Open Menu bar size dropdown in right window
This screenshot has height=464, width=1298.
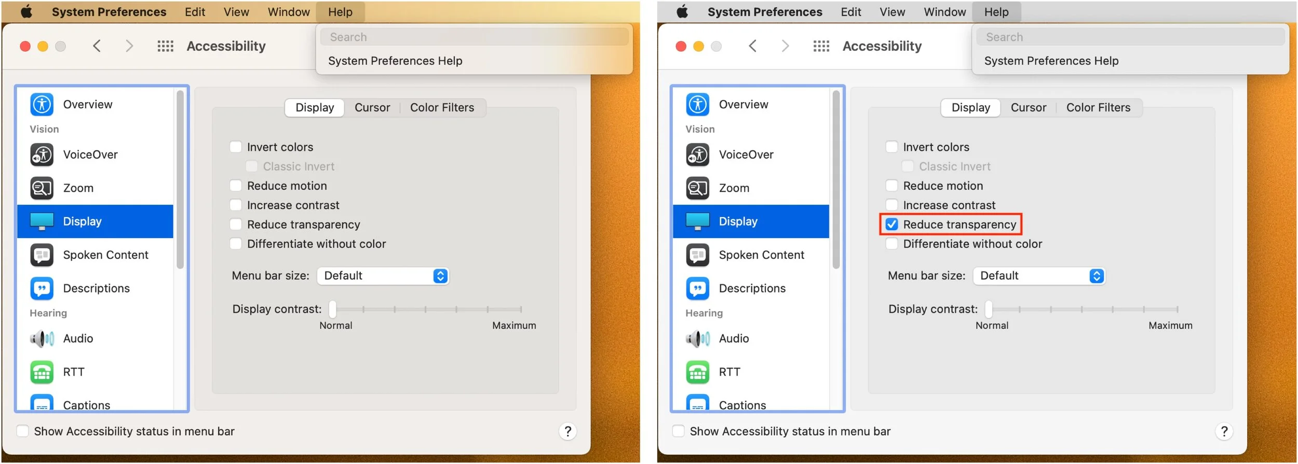tap(1038, 276)
